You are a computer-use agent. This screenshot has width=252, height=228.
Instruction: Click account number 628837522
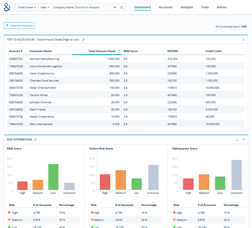coord(16,59)
